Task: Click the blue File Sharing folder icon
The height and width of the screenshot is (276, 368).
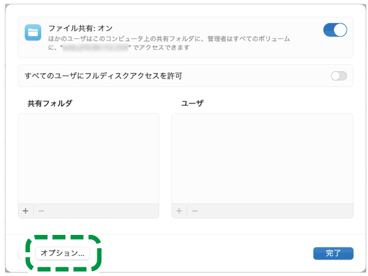Action: point(33,32)
